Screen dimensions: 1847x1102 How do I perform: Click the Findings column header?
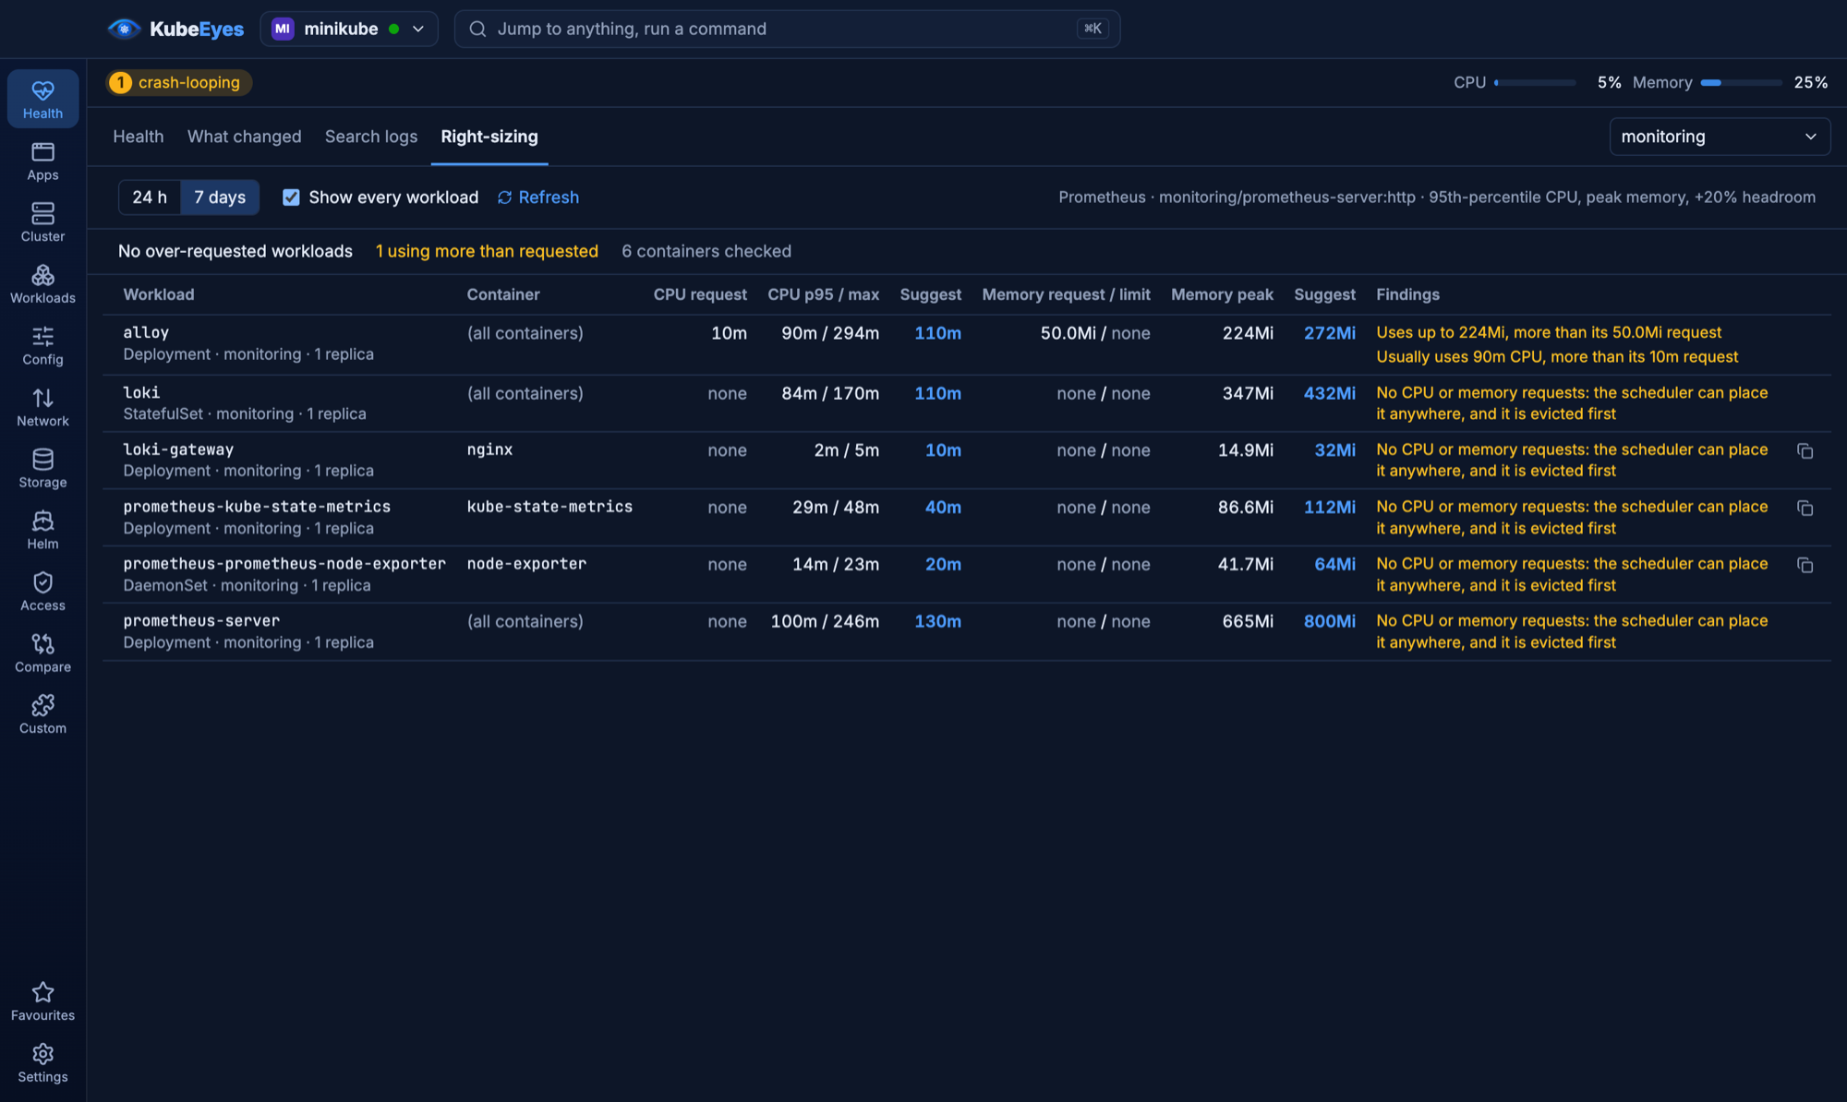(x=1407, y=294)
